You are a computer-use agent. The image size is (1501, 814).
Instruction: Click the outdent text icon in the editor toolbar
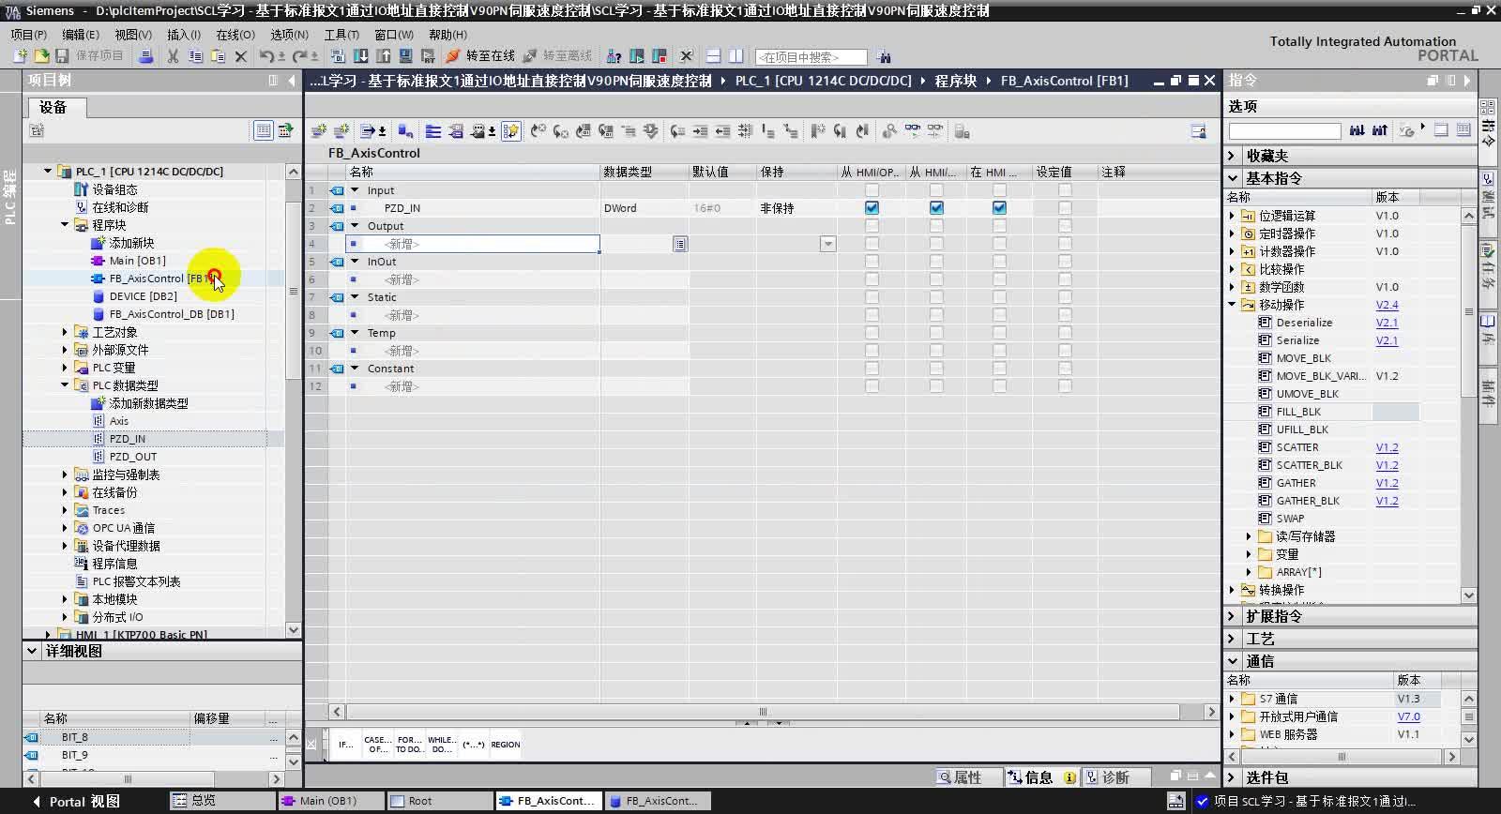[x=722, y=131]
